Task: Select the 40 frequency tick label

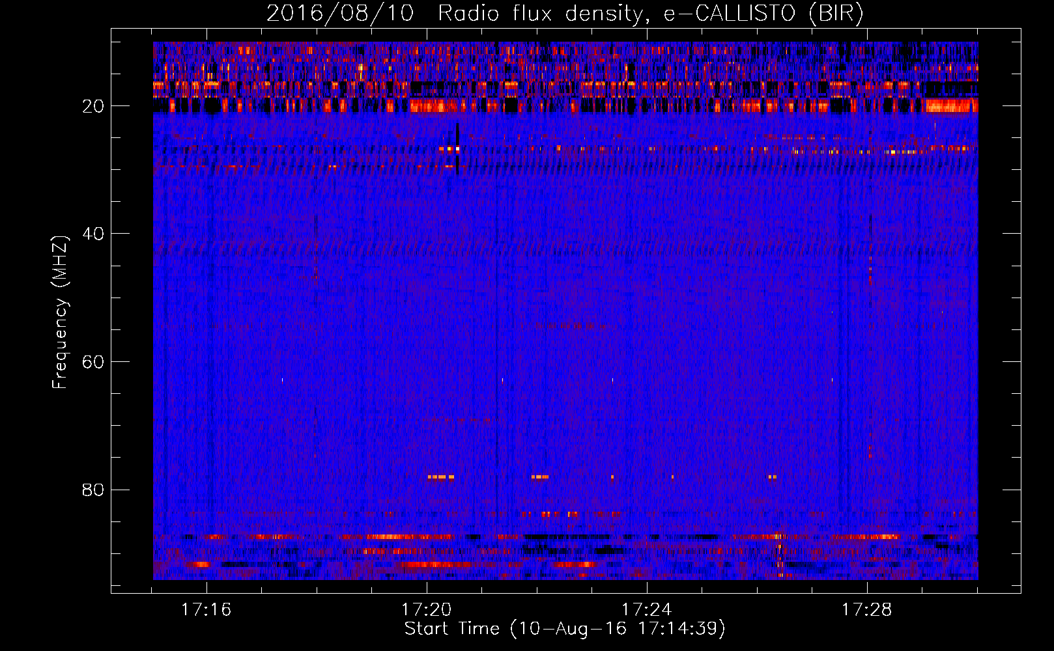Action: tap(94, 234)
